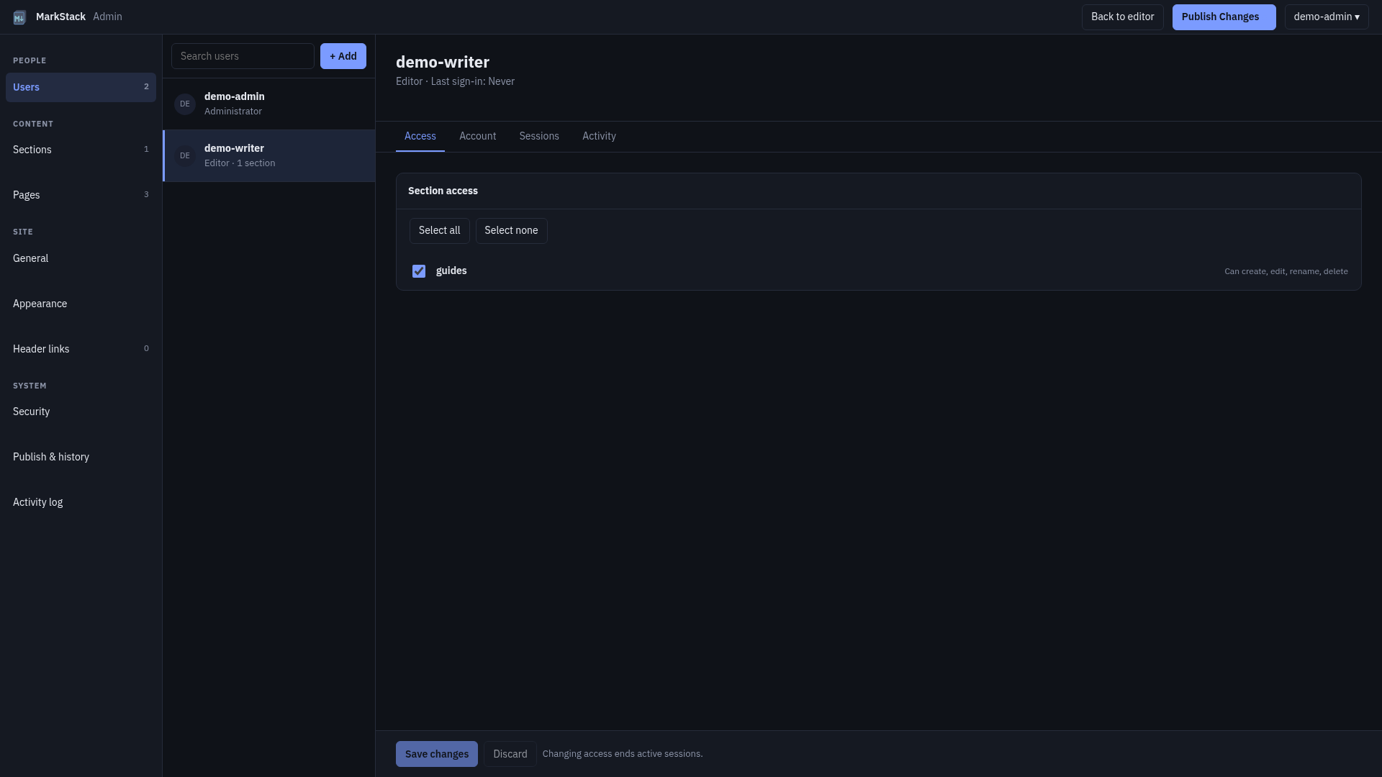The image size is (1382, 777).
Task: Open Users in the sidebar
Action: point(81,87)
